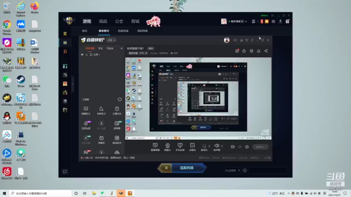Click the announcement text in 直播伴侣 status bar

pyautogui.click(x=109, y=158)
